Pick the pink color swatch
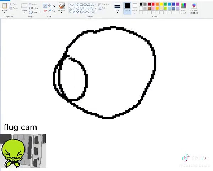Image resolution: width=213 pixels, height=171 pixels. pyautogui.click(x=153, y=8)
